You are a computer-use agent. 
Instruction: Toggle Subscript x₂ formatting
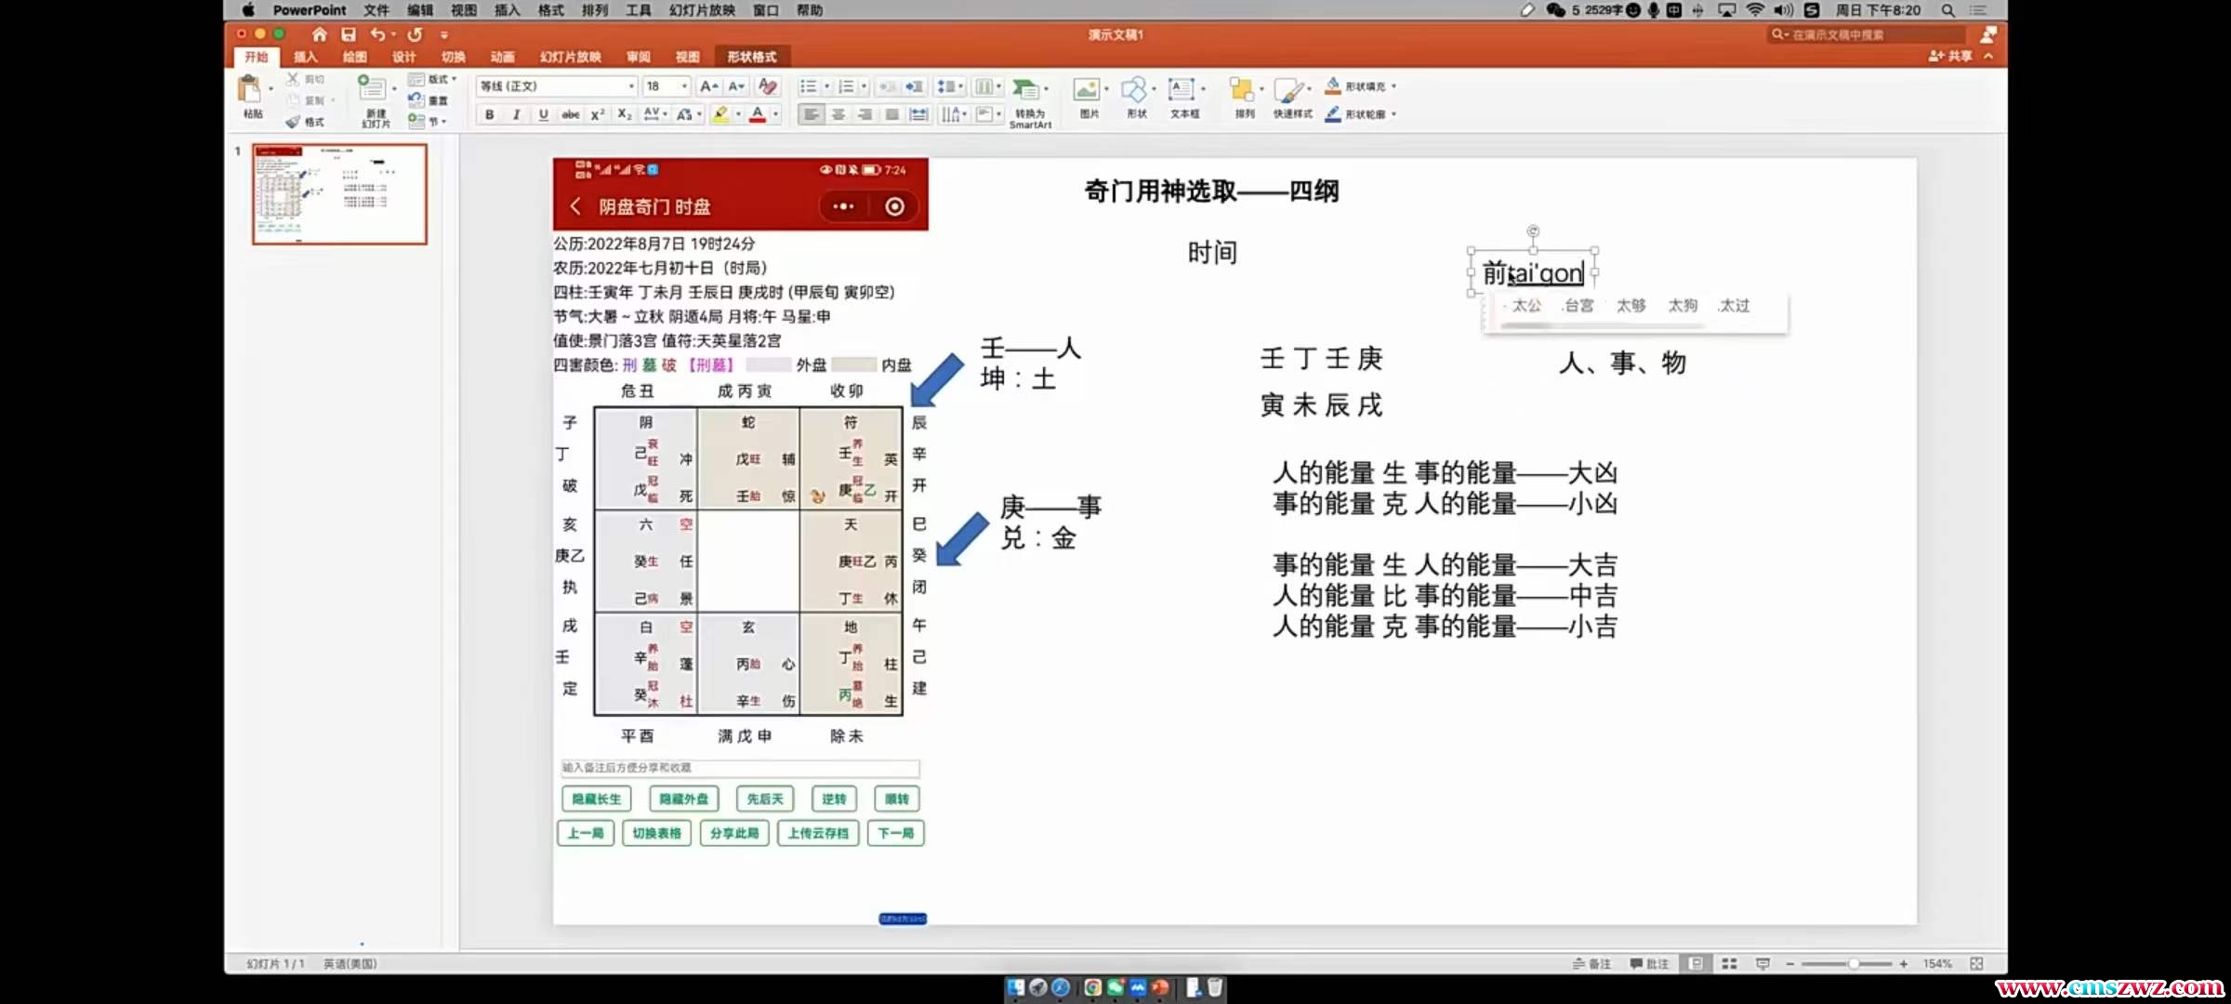(x=625, y=114)
